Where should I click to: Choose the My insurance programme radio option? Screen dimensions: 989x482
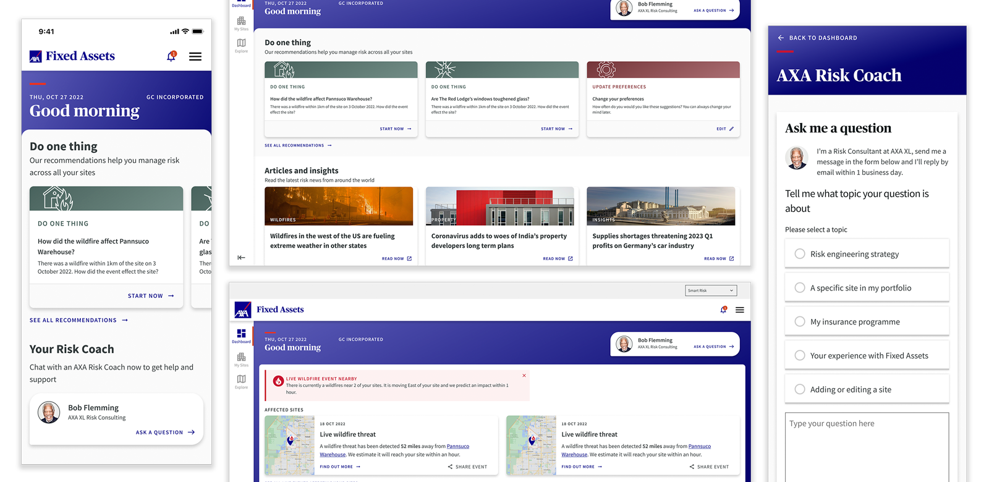[x=800, y=322]
